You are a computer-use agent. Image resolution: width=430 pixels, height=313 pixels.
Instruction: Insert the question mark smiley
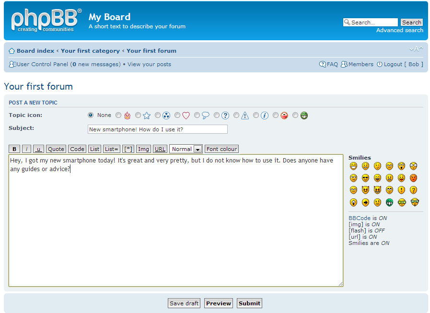pyautogui.click(x=413, y=190)
